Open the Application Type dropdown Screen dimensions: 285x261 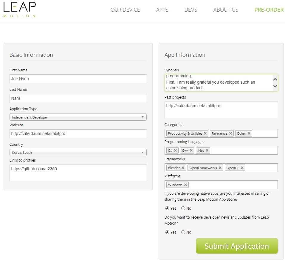tap(78, 117)
